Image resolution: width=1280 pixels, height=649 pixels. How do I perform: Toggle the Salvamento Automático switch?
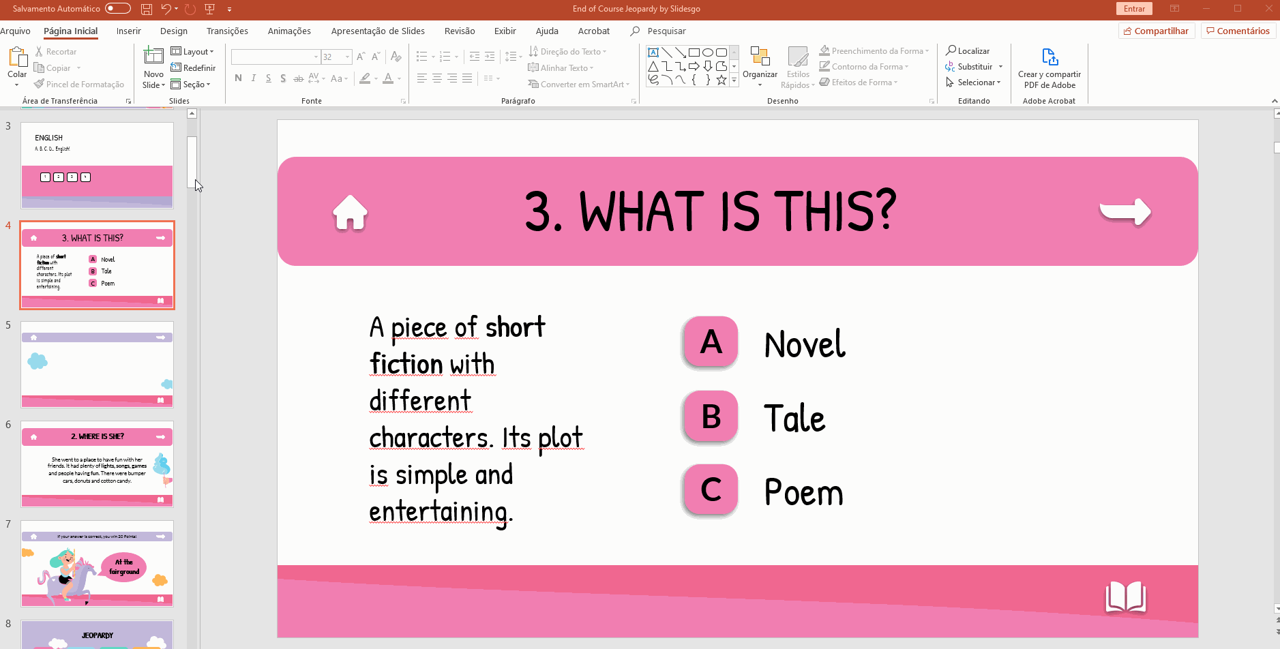117,9
